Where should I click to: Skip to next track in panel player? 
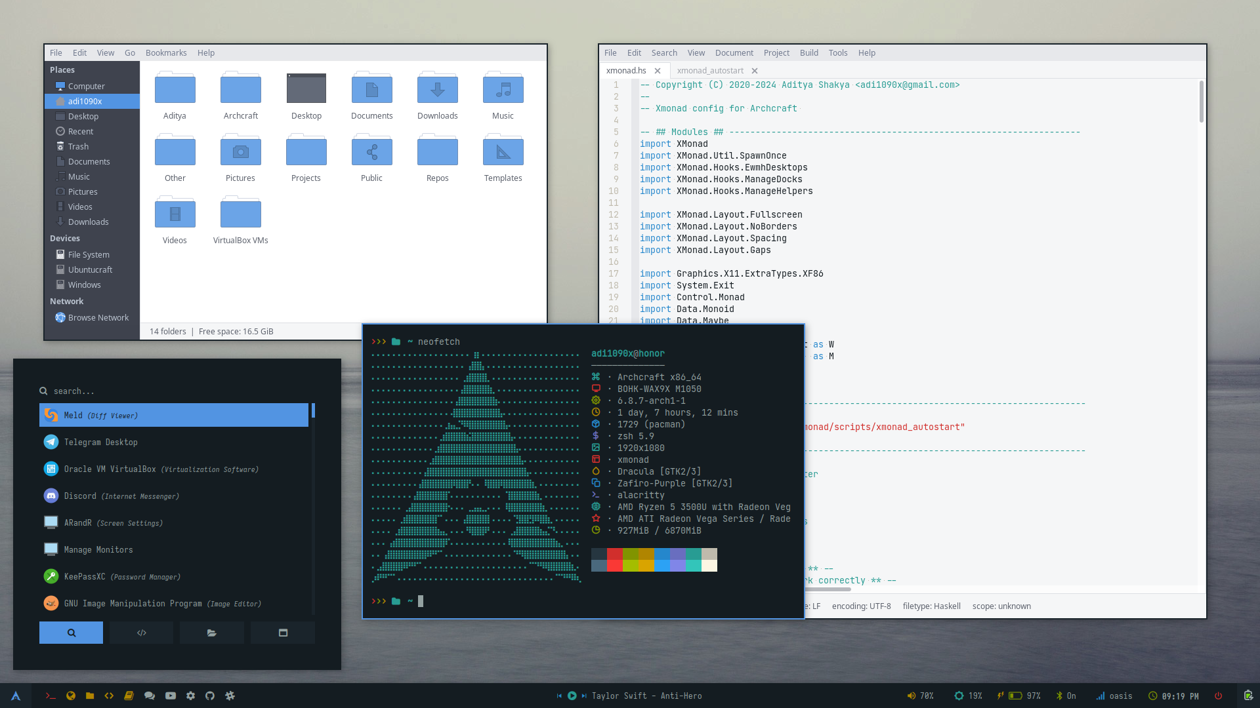pyautogui.click(x=584, y=696)
